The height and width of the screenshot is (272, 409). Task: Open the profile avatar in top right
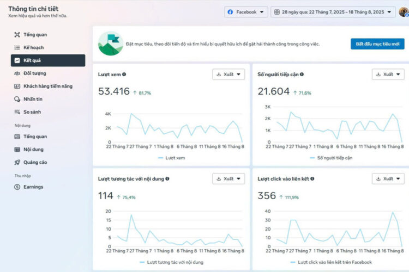pos(404,12)
